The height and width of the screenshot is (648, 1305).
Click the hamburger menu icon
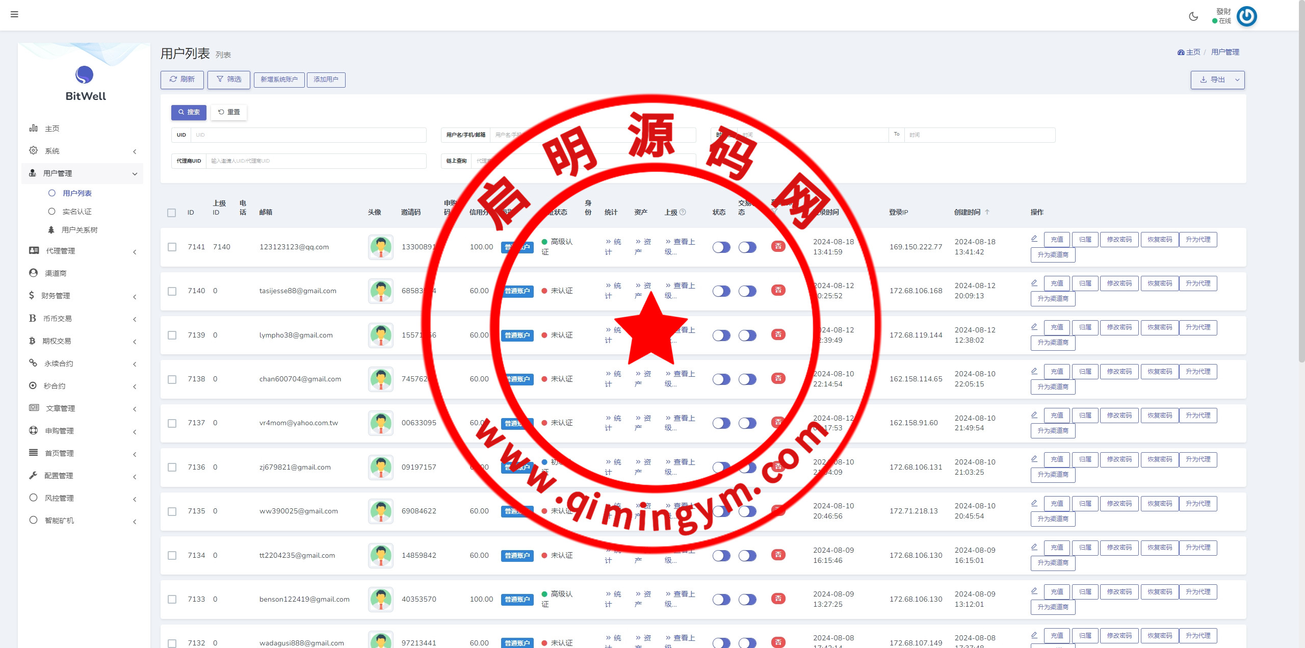point(14,14)
